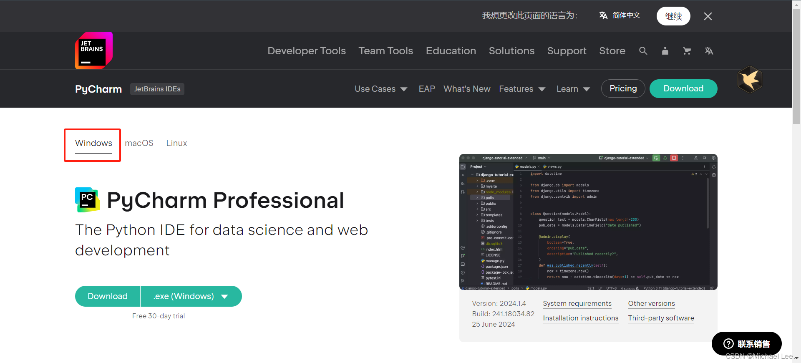Click the 联系销售 contact sales button
801x363 pixels.
pyautogui.click(x=746, y=344)
